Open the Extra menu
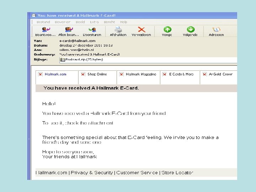Image resolution: width=256 pixels, height=192 pixels. click(94, 22)
